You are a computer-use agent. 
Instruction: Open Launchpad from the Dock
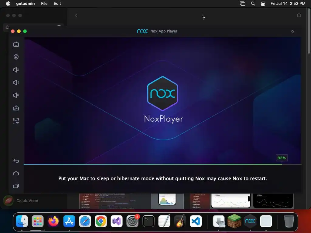tap(37, 221)
